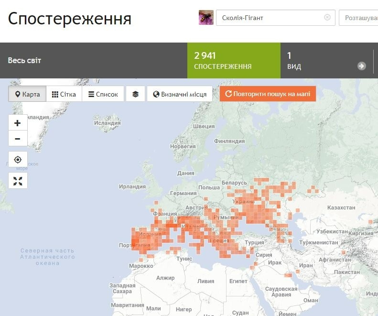Clear the Сколія-Гігант search field
Screen dimensions: 378x316
point(327,17)
